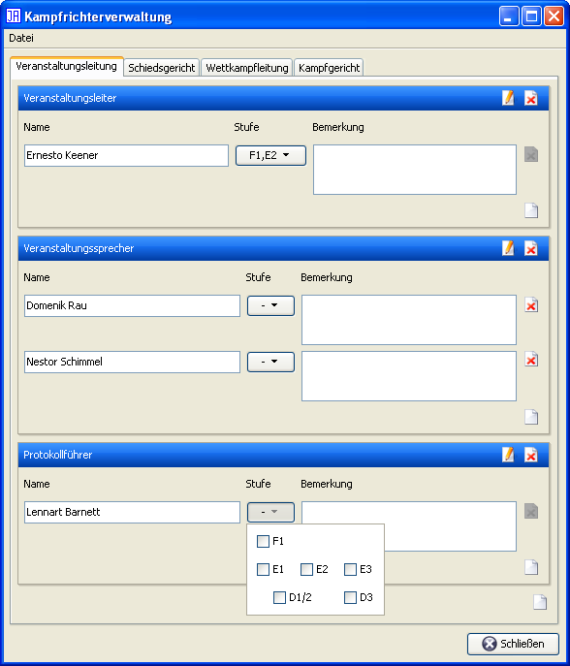Open the Datei menu
The width and height of the screenshot is (570, 666).
pyautogui.click(x=21, y=38)
